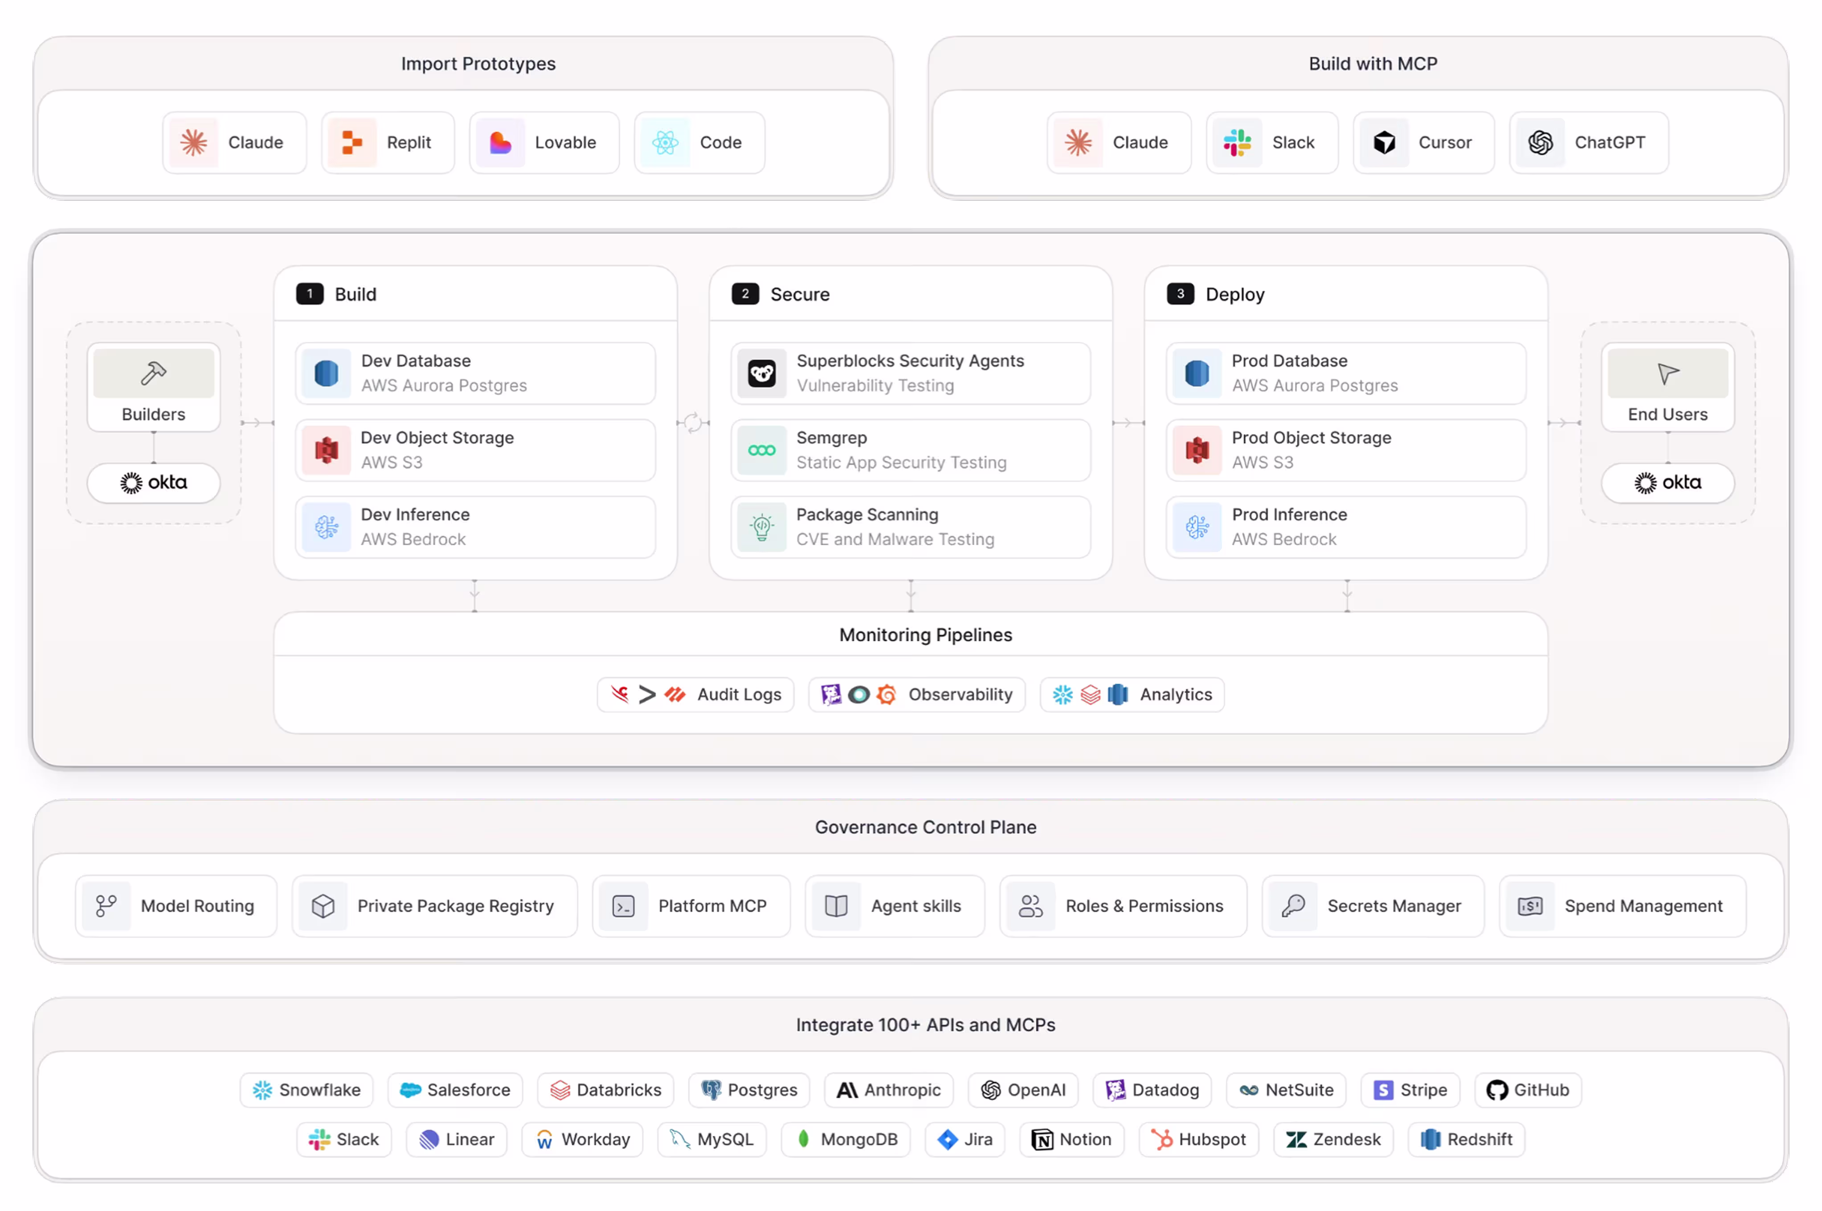Select the Linear integration chip
The width and height of the screenshot is (1822, 1211).
[x=457, y=1139]
